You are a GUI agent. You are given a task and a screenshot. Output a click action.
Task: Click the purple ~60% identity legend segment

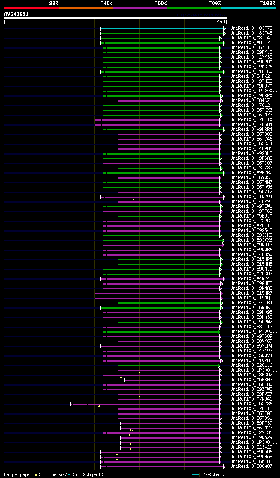140,7
